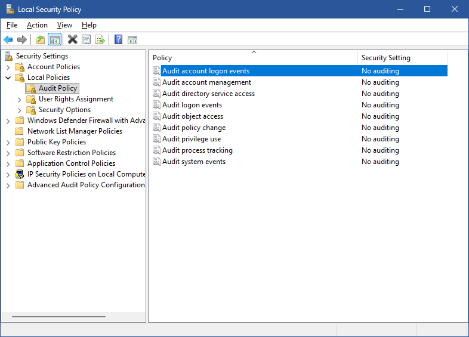469x337 pixels.
Task: Toggle the Show/Hide Console Tree icon
Action: (54, 40)
